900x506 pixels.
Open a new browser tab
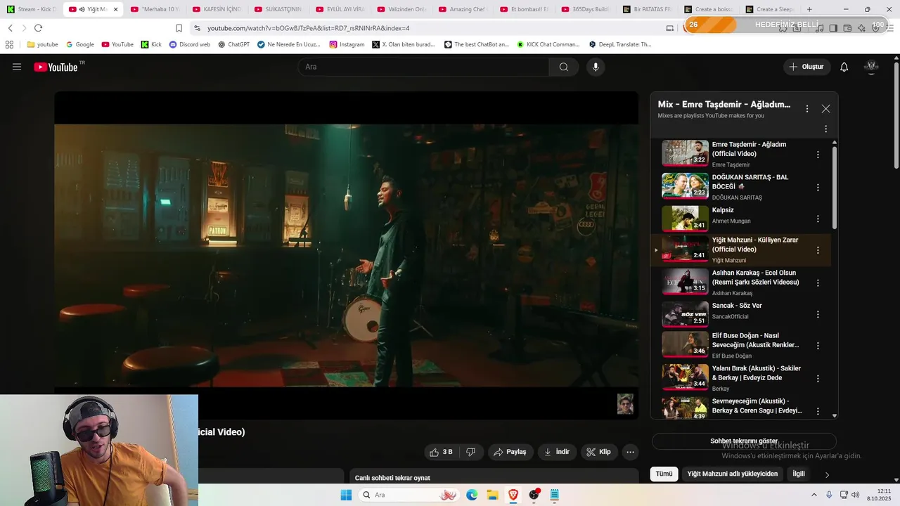[x=809, y=9]
